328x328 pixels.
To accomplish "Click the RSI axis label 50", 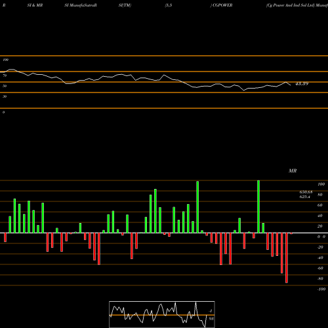I will click(x=5, y=86).
